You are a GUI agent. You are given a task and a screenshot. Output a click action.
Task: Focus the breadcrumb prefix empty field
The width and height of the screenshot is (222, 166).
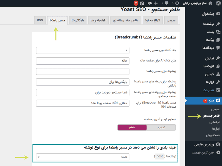point(82,72)
